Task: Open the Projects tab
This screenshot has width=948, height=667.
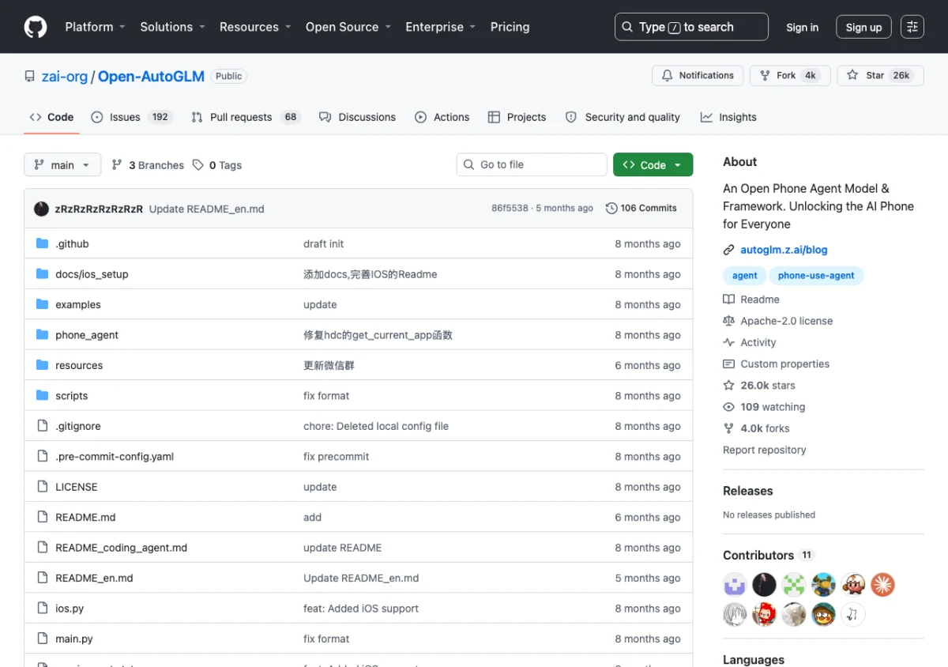Action: (517, 117)
